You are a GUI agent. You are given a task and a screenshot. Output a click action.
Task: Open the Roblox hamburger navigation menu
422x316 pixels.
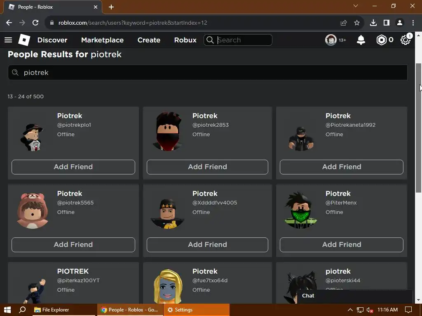click(8, 40)
